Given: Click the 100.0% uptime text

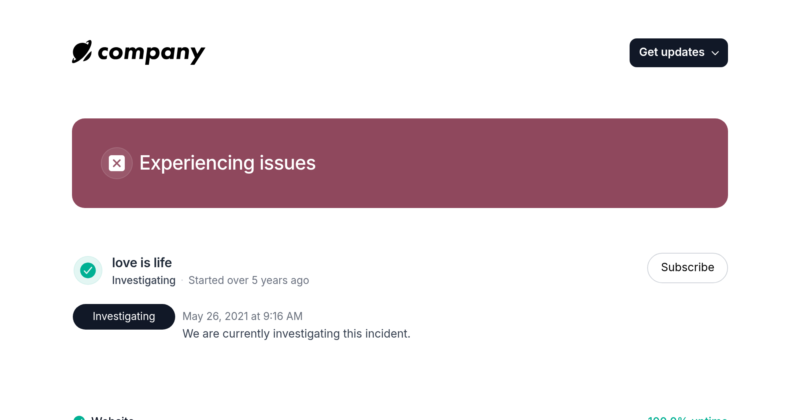Looking at the screenshot, I should 687,418.
